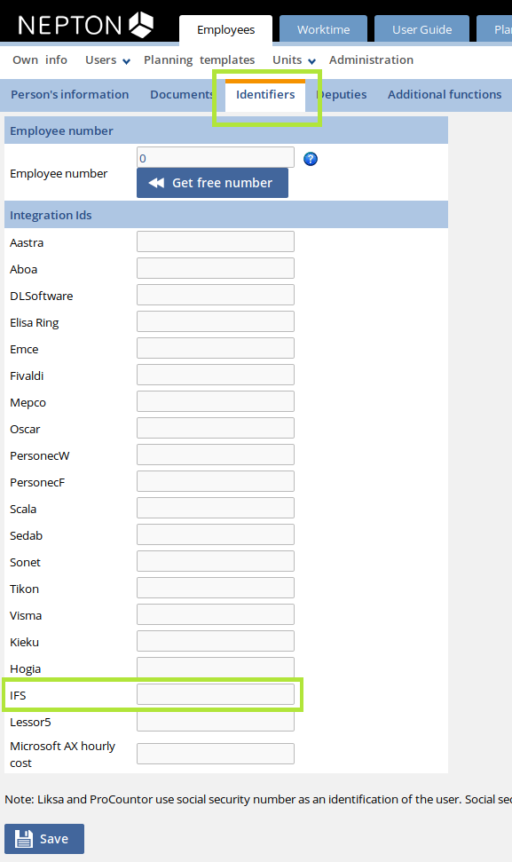Open the Person's information tab
Screen dimensions: 512x862
tap(69, 94)
